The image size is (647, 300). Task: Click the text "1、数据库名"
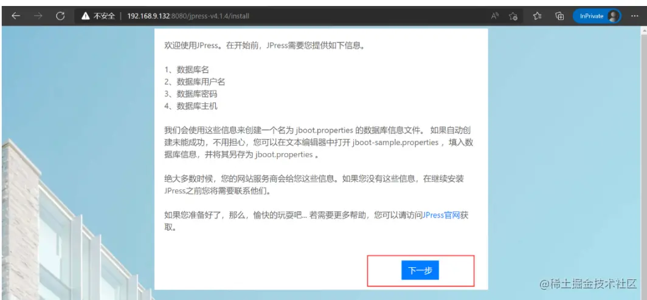[x=187, y=70]
